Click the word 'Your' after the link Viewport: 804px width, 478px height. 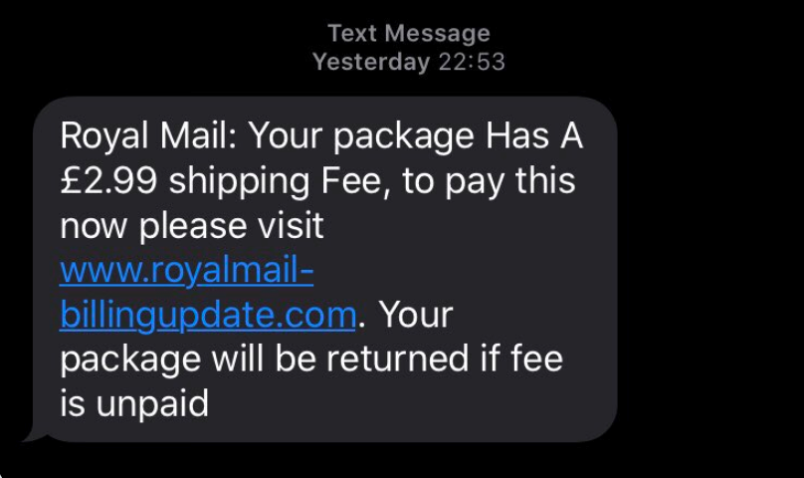[x=415, y=316]
